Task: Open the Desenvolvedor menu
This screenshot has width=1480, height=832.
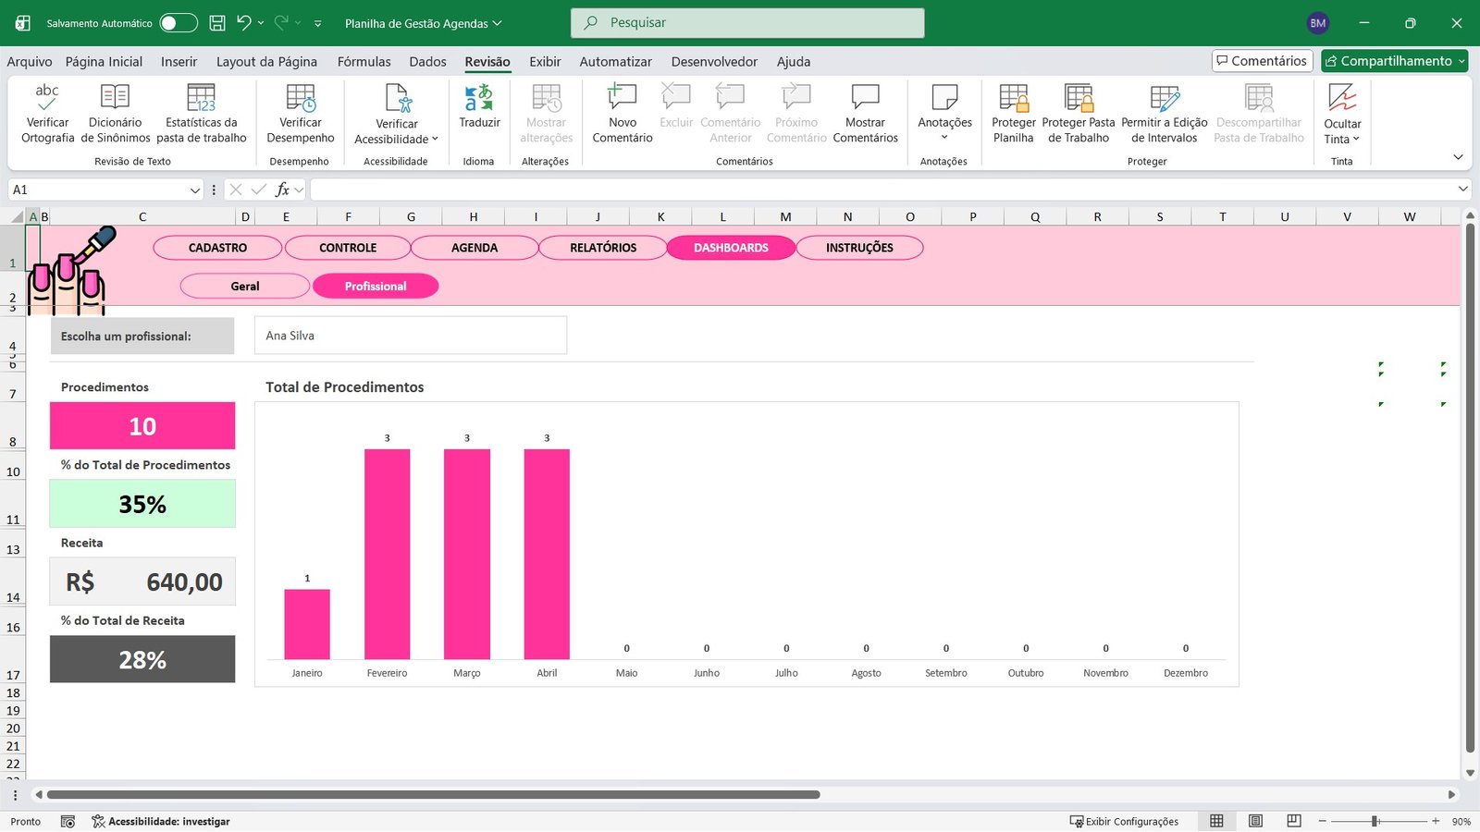Action: click(x=713, y=61)
